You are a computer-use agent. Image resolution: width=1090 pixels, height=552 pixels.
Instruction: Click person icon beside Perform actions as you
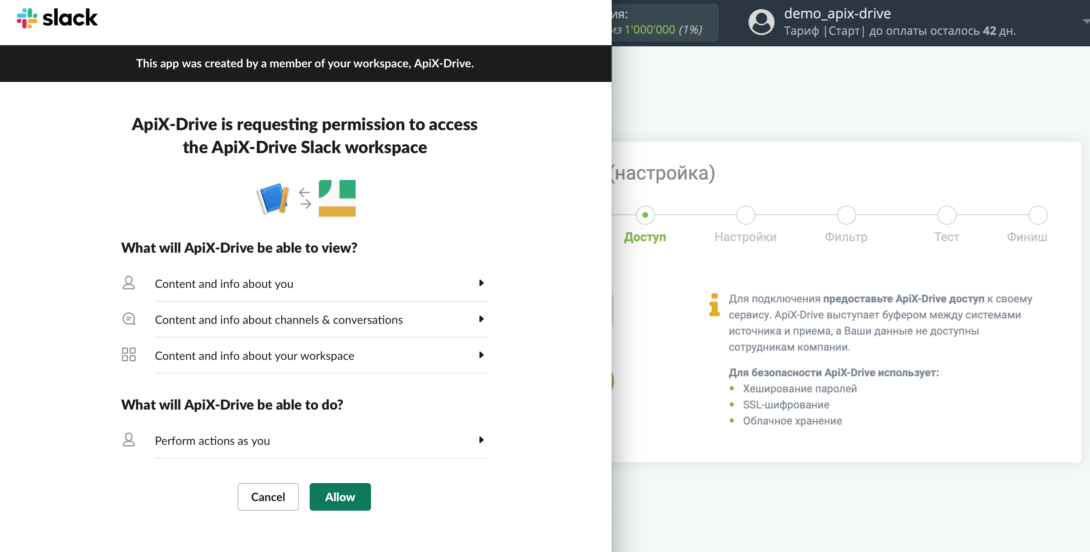click(x=129, y=439)
